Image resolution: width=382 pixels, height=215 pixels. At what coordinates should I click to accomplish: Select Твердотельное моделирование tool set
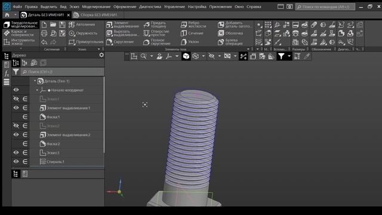[21, 24]
